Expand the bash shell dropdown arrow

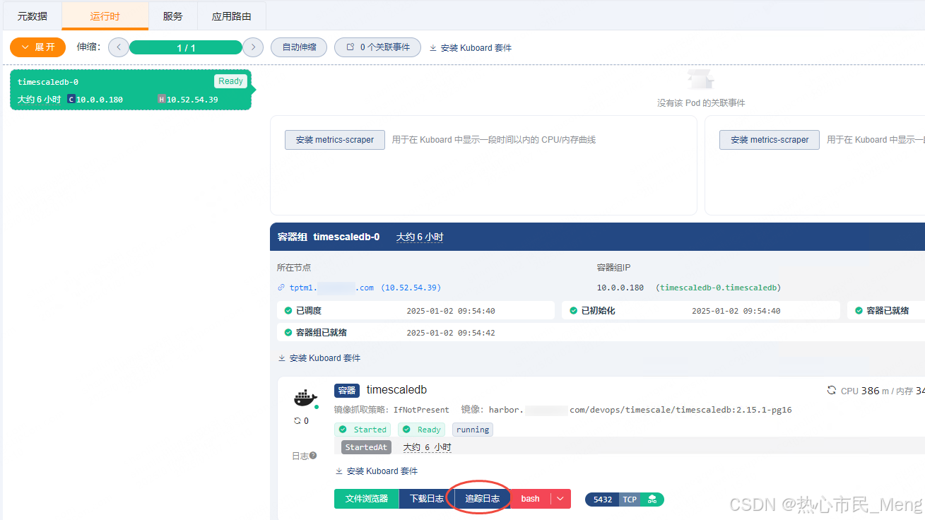pyautogui.click(x=561, y=499)
